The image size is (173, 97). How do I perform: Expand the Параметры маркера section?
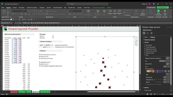149,40
